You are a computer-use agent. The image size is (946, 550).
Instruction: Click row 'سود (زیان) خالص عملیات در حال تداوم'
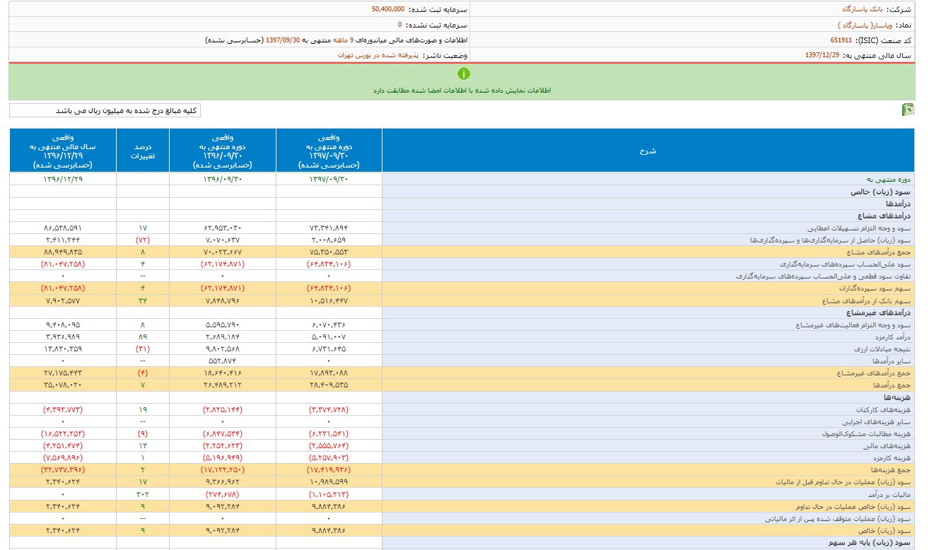(x=462, y=507)
